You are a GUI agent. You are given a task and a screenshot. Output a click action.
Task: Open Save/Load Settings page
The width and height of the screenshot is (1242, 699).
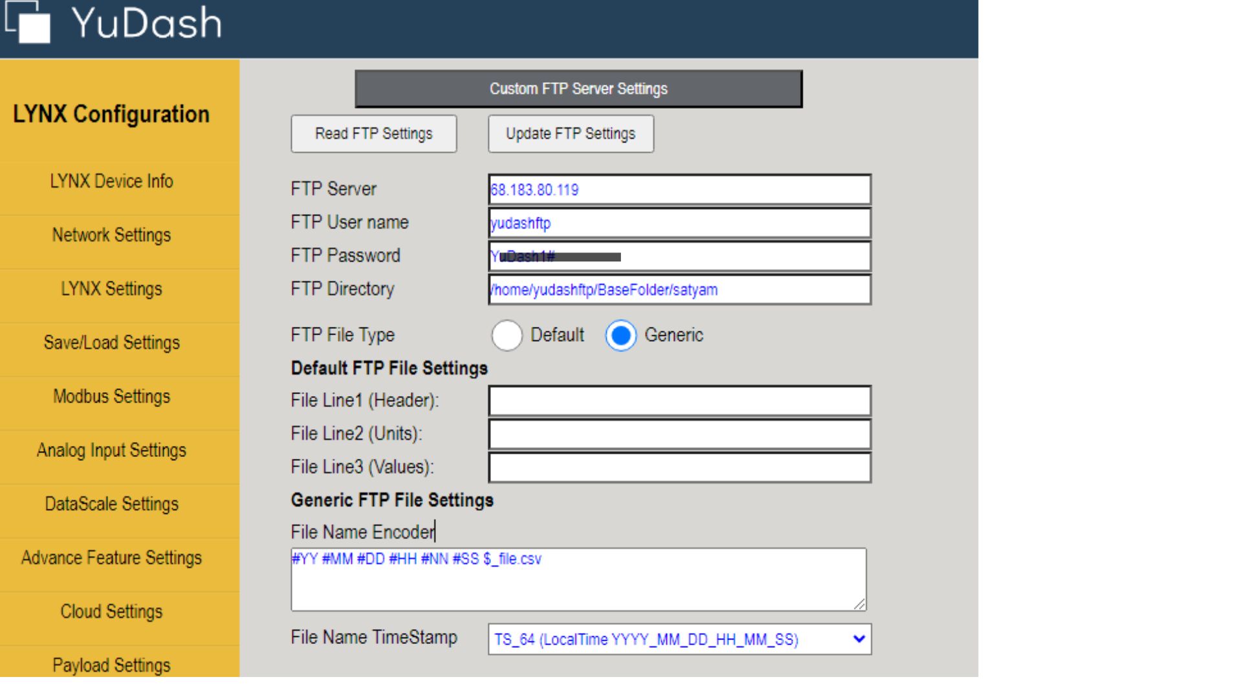[111, 342]
